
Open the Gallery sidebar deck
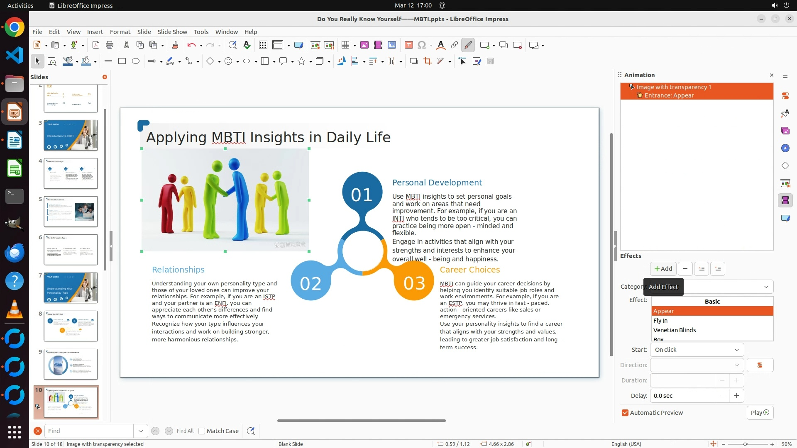click(x=785, y=131)
